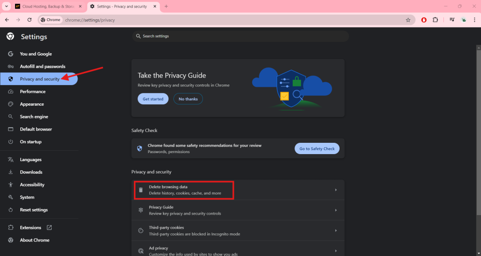The width and height of the screenshot is (481, 256).
Task: Expand the Privacy Guide row arrow
Action: (336, 210)
